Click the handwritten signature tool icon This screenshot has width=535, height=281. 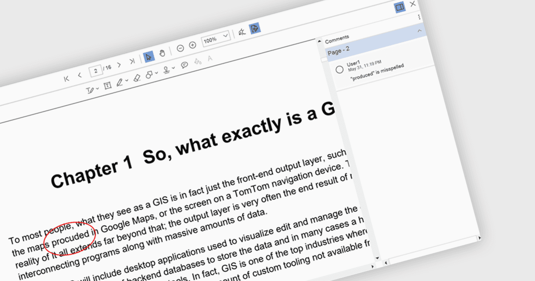point(242,32)
